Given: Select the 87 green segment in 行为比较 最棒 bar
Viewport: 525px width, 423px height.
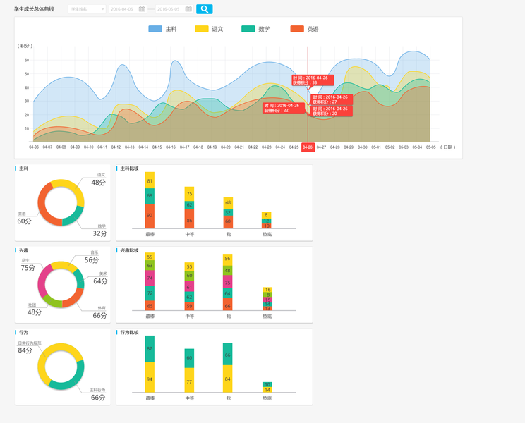Looking at the screenshot, I should 150,349.
